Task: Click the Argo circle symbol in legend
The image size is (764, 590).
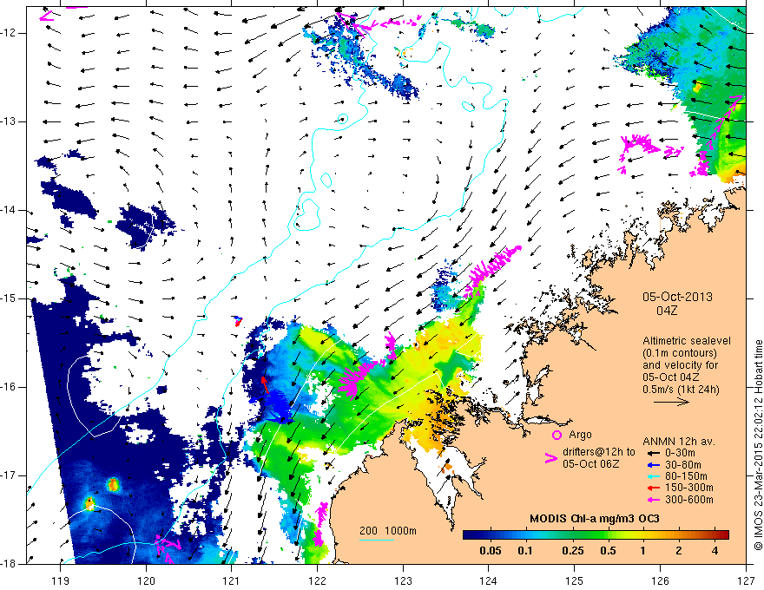Action: pos(557,435)
